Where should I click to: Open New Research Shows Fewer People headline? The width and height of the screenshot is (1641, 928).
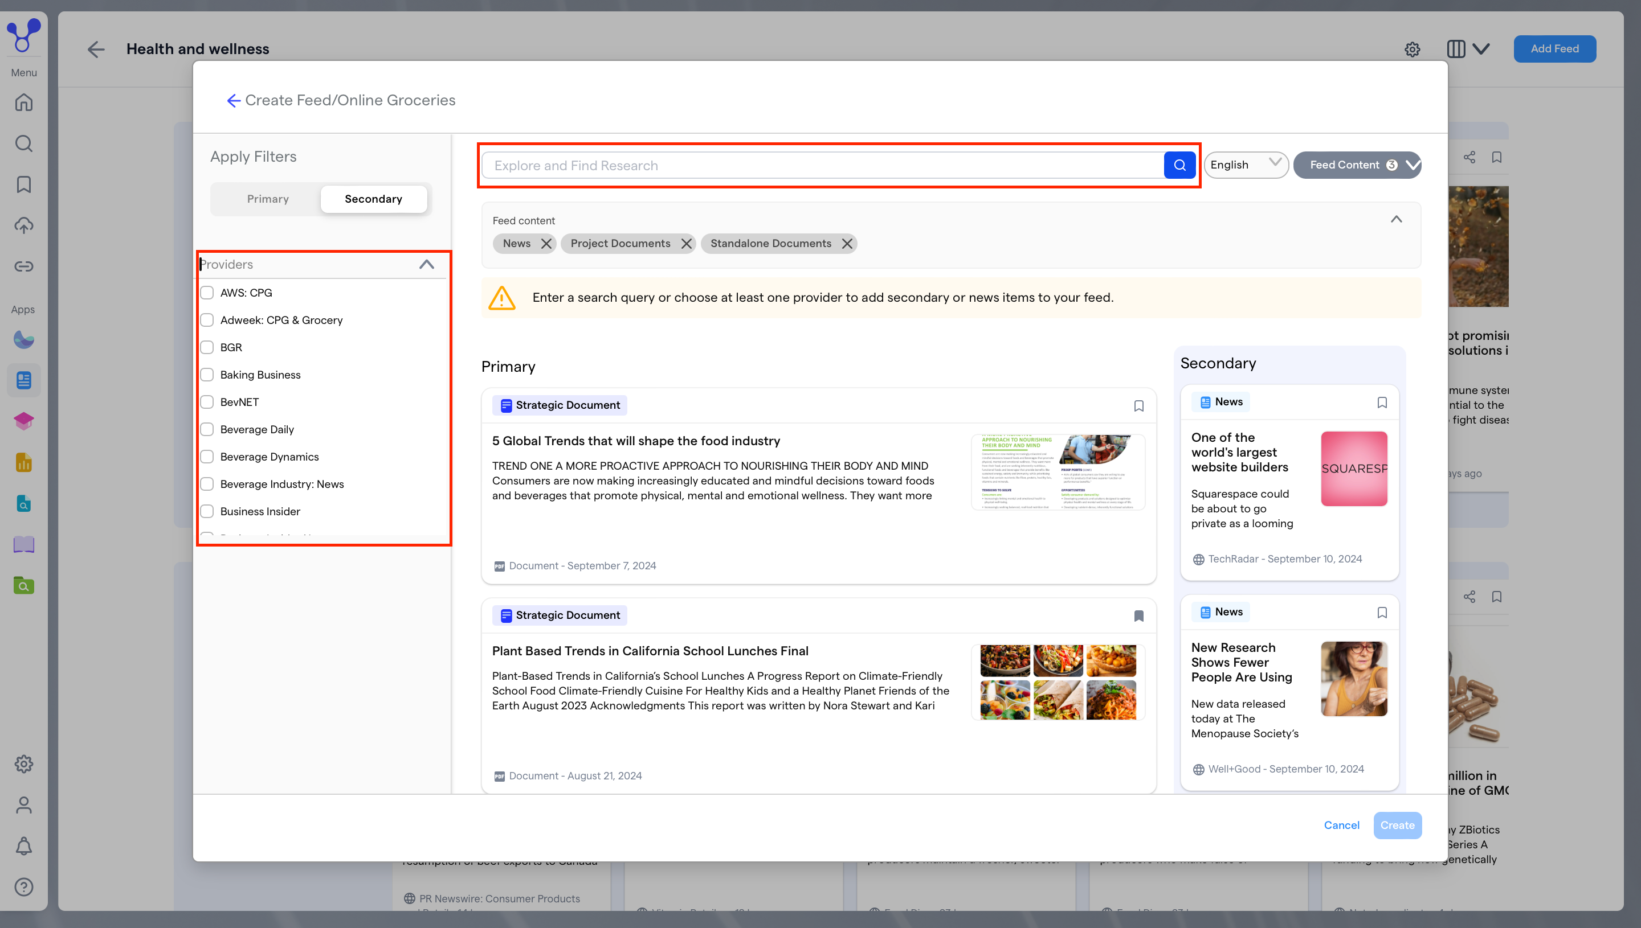pyautogui.click(x=1241, y=662)
